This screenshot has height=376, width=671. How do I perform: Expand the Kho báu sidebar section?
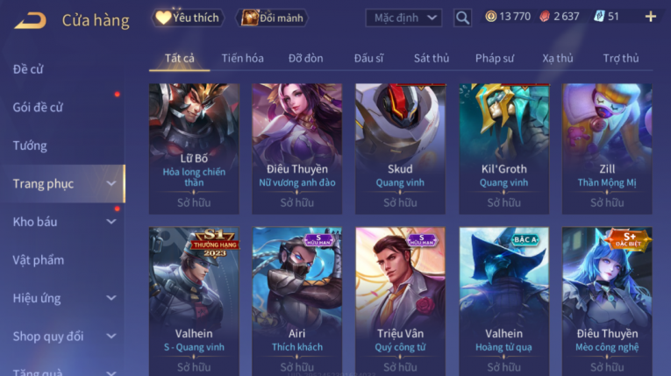[x=111, y=222]
